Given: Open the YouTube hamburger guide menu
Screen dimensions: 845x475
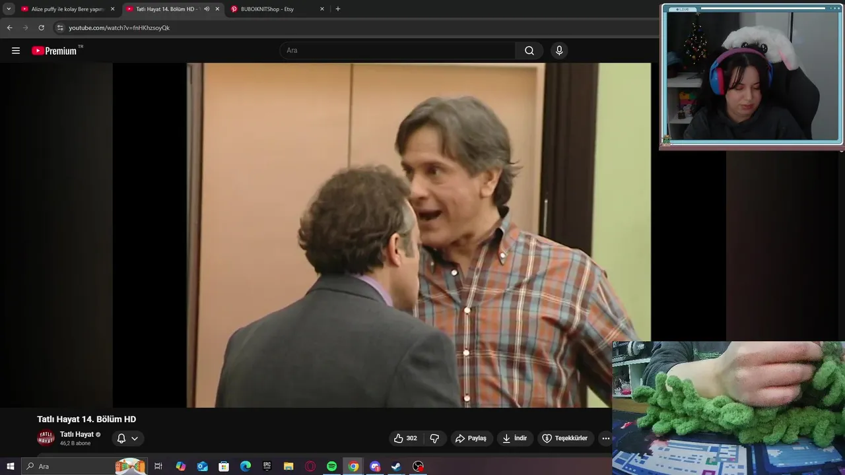Looking at the screenshot, I should coord(16,51).
